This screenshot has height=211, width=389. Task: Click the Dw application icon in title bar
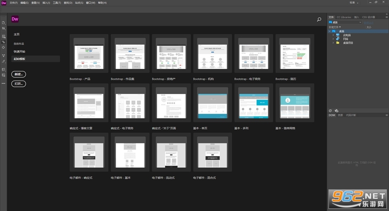pyautogui.click(x=4, y=3)
